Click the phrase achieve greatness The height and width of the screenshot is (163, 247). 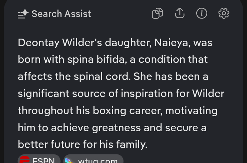pyautogui.click(x=96, y=128)
